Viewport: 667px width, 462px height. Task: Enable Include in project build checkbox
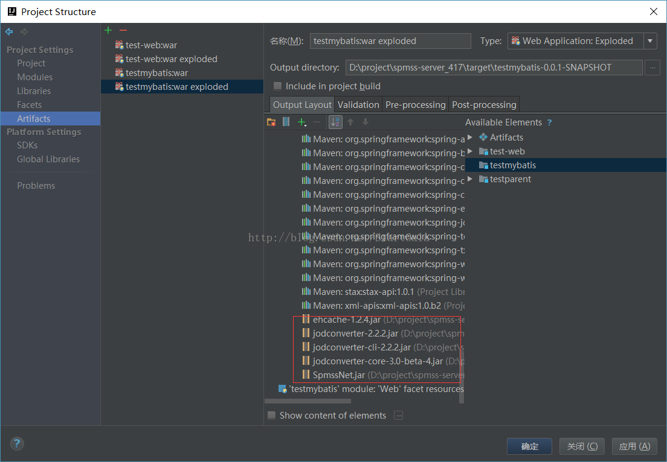click(277, 86)
